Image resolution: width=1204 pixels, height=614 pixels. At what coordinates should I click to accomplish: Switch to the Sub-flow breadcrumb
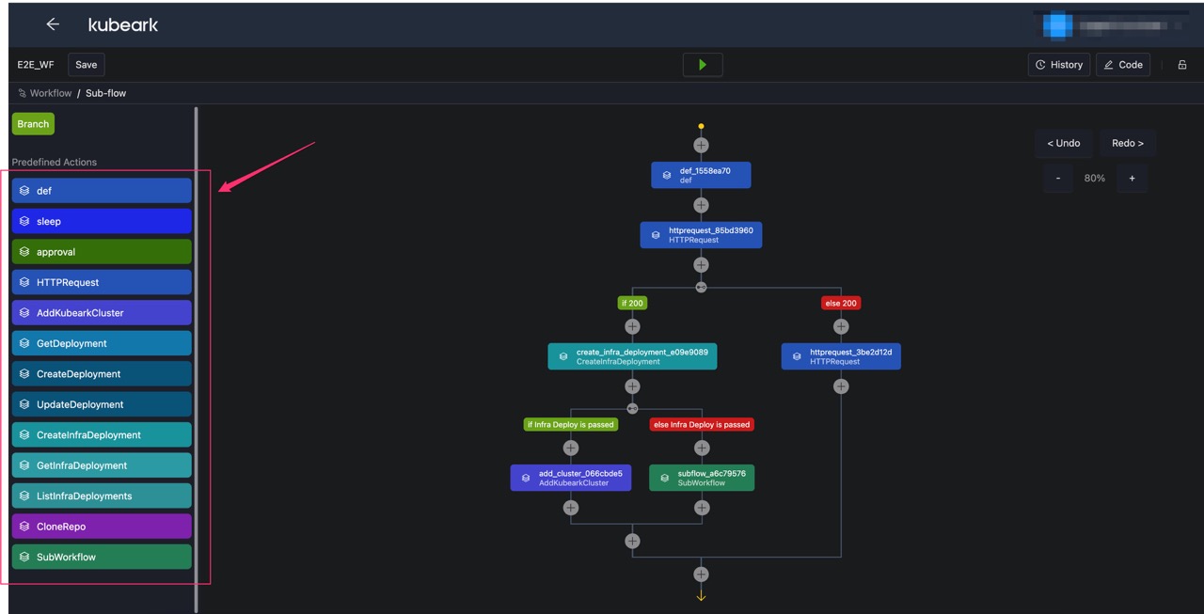[105, 93]
